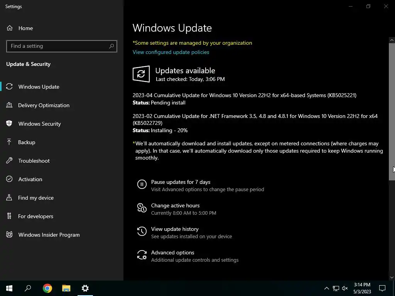Click the vertical scrollbar thumb

click(392, 111)
